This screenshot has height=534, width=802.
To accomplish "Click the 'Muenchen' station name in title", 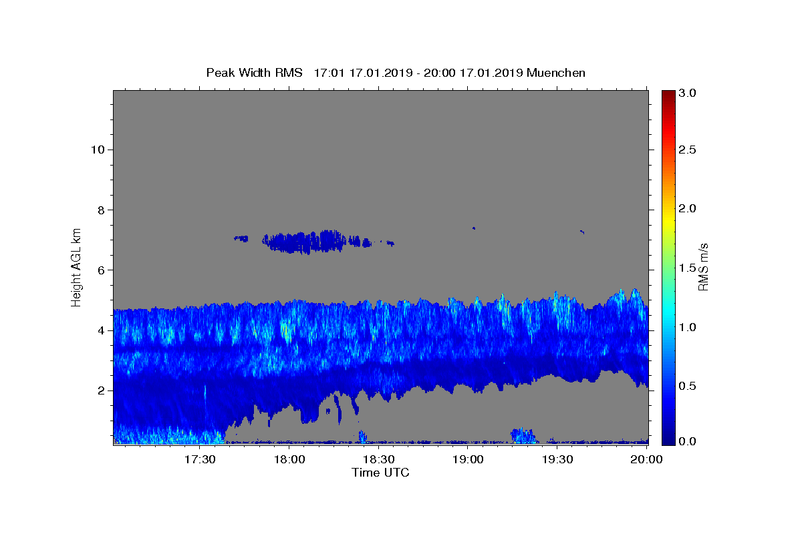I will tap(556, 73).
